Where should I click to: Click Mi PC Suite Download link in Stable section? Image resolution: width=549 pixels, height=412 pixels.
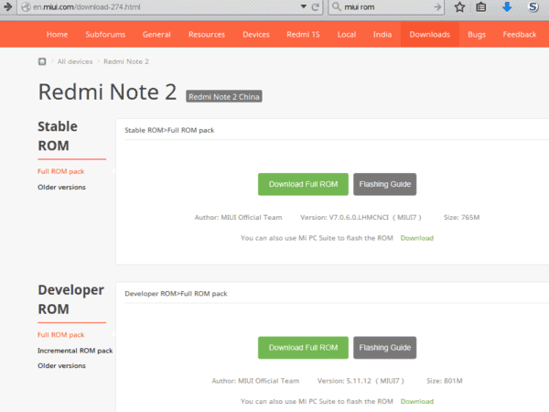pyautogui.click(x=417, y=238)
